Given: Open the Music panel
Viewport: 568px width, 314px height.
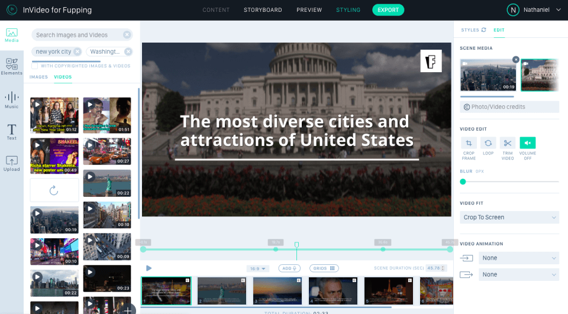Looking at the screenshot, I should 12,100.
